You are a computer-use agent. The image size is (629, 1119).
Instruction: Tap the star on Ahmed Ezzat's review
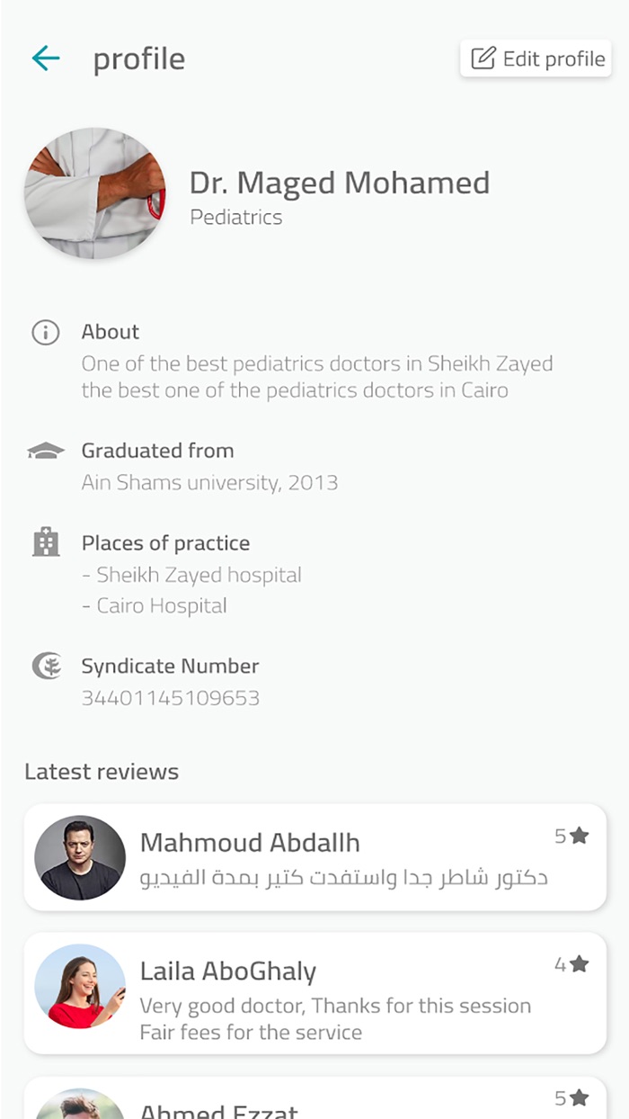580,1098
